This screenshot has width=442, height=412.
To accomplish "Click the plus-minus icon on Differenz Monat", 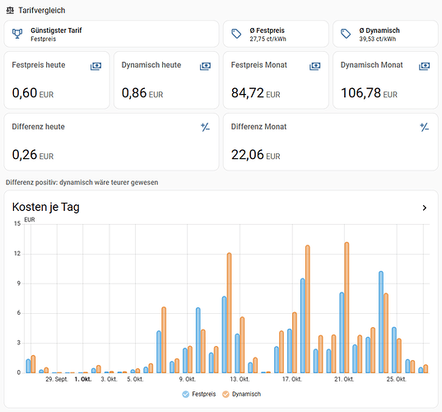I will click(424, 127).
